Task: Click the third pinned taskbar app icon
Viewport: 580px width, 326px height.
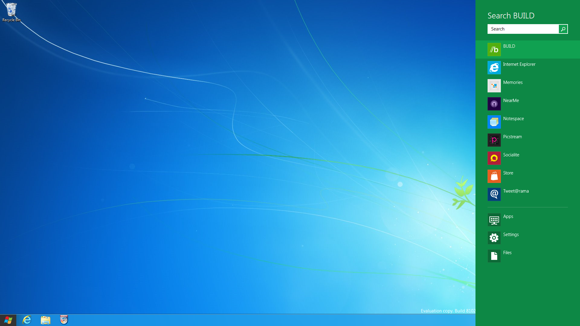Action: (64, 320)
